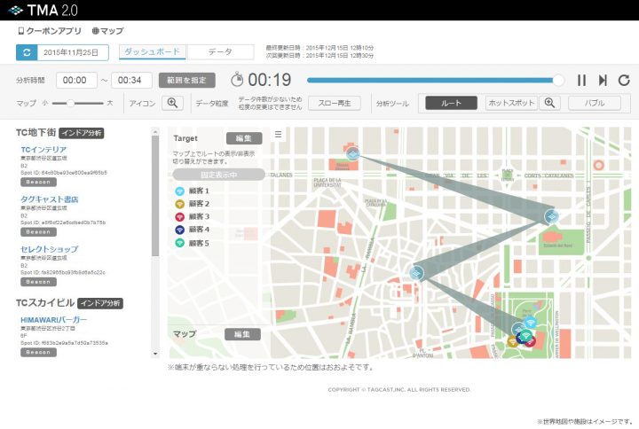The width and height of the screenshot is (639, 429).
Task: Click the hamburger menu icon on the map panel
Action: click(x=278, y=135)
